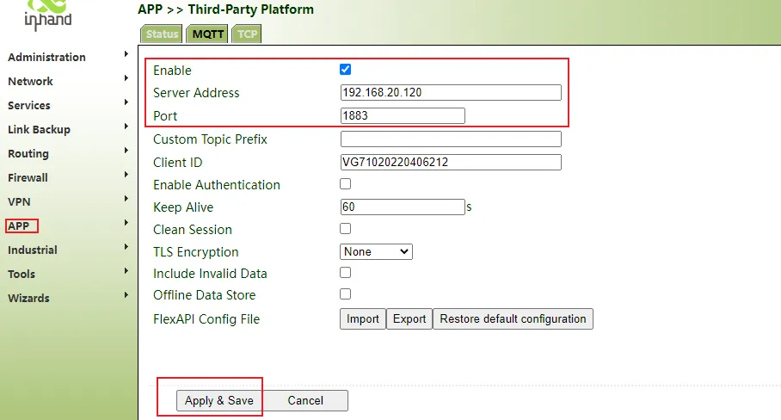Click the Apply & Save button
The width and height of the screenshot is (781, 420).
219,400
